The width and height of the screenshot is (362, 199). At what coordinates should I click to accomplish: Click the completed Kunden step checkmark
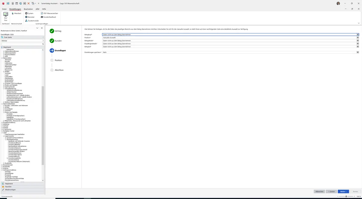pos(52,41)
